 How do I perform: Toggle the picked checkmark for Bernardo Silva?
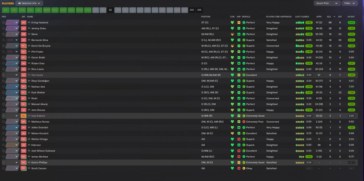click(x=3, y=40)
